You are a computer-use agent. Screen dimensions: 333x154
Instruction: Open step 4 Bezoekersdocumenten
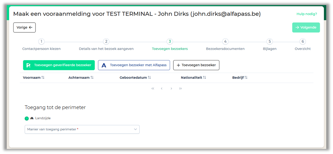(x=225, y=42)
